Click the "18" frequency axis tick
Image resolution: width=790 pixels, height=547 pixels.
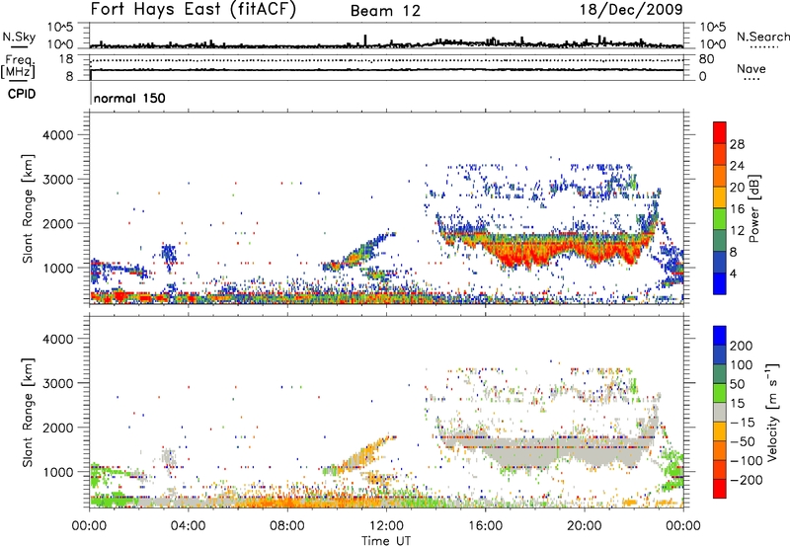pos(65,59)
